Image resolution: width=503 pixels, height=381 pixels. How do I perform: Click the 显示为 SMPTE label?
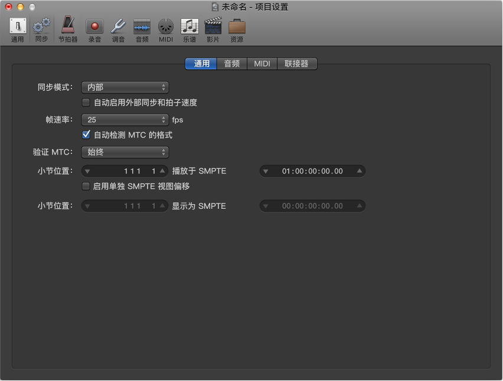click(x=199, y=206)
